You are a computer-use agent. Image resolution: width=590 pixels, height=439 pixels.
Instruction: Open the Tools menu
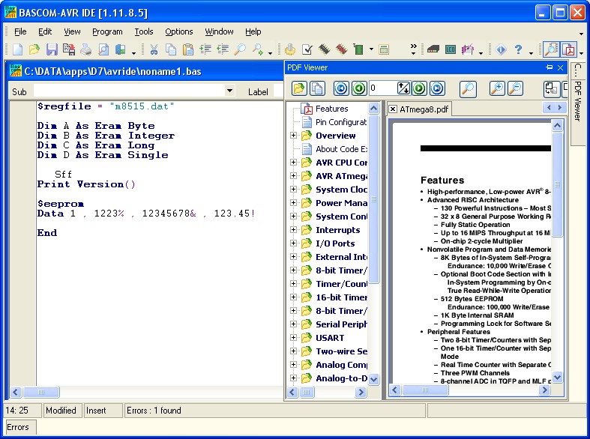pyautogui.click(x=144, y=31)
